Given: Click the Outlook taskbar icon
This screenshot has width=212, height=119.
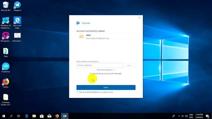Looking at the screenshot, I should point(65,116).
